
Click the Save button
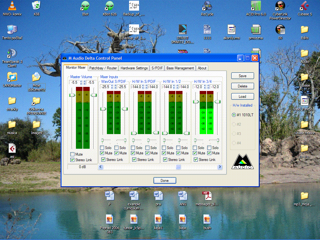coord(242,76)
